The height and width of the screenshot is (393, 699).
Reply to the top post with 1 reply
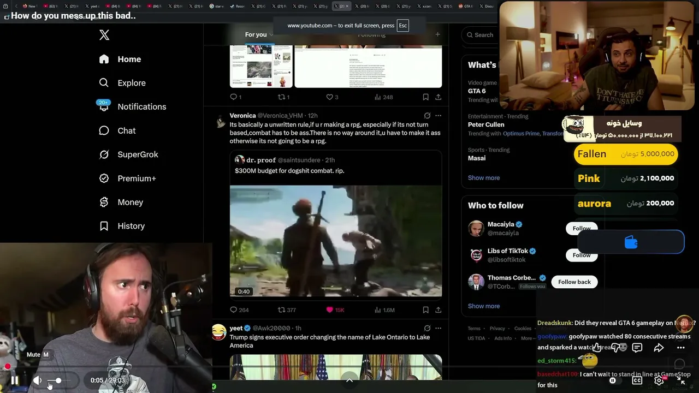235,97
